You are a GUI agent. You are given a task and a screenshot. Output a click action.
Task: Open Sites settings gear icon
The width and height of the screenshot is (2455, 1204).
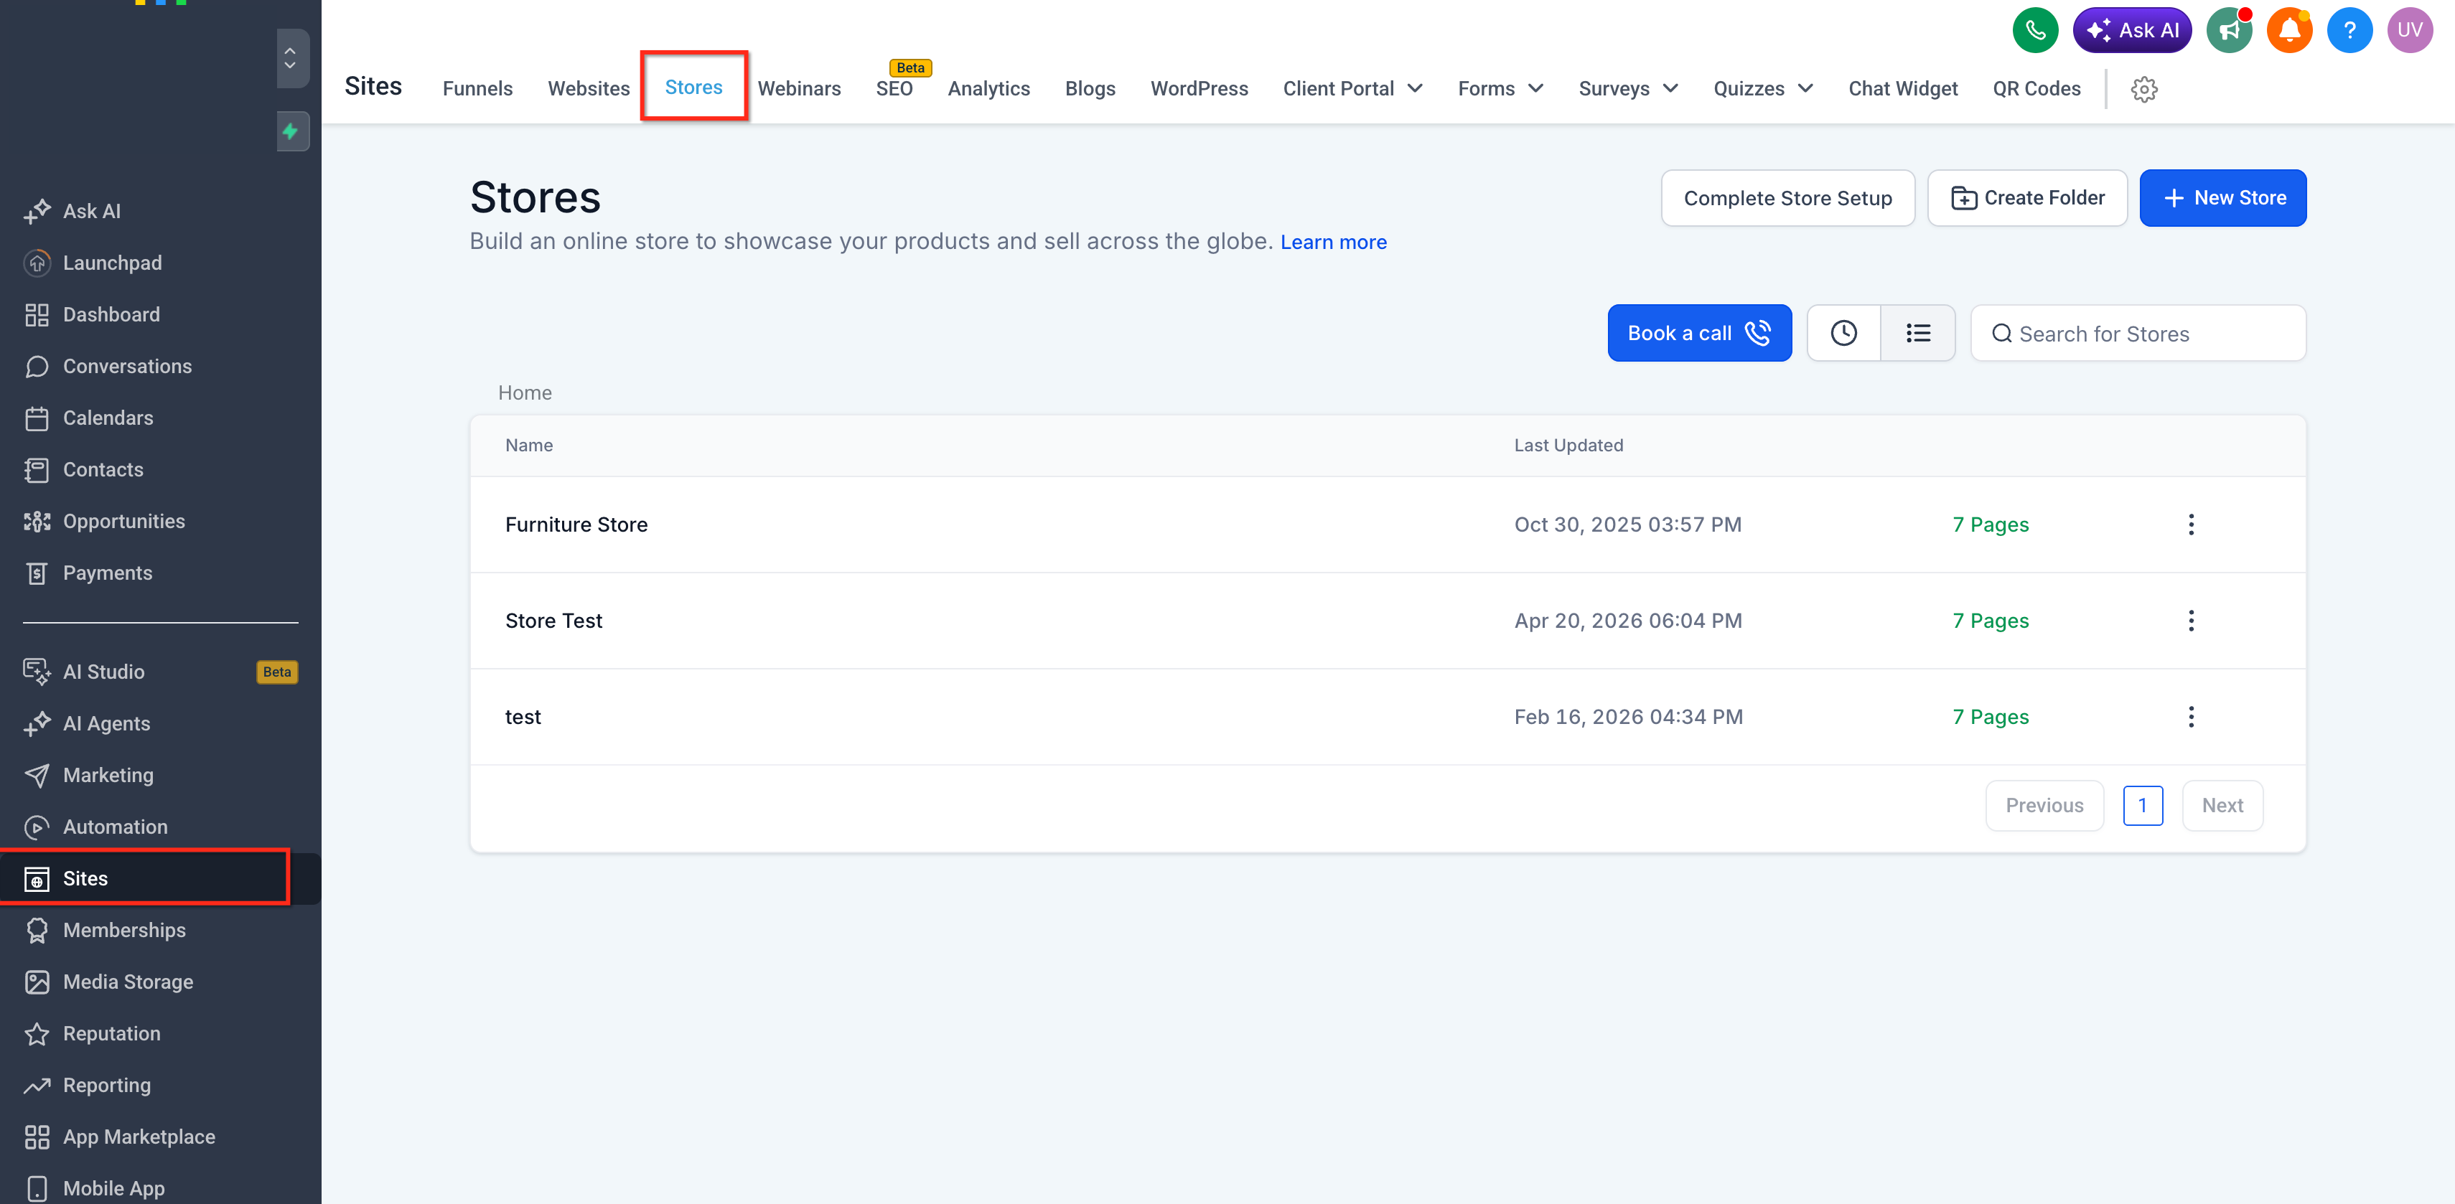click(2144, 88)
